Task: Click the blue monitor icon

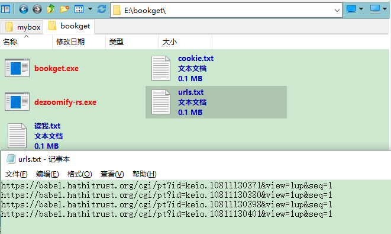Action: [x=351, y=9]
